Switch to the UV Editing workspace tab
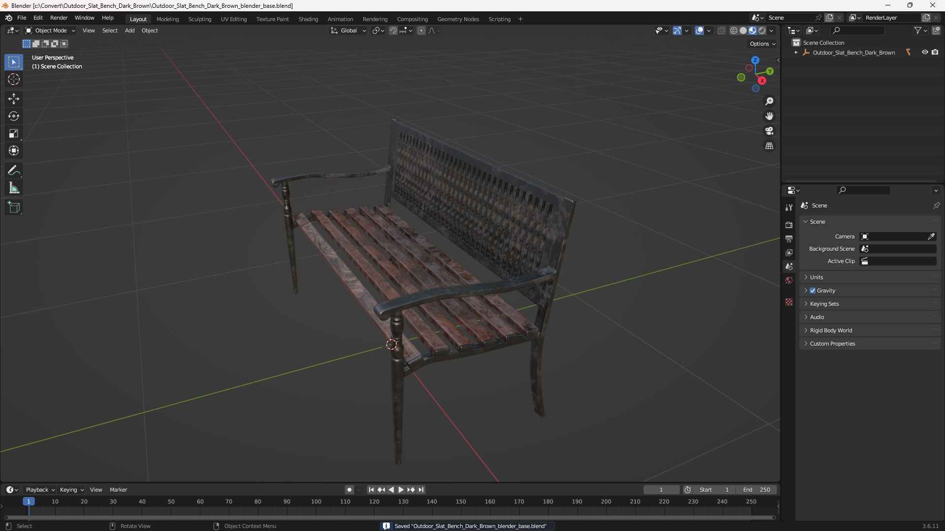Viewport: 945px width, 531px height. click(x=234, y=19)
